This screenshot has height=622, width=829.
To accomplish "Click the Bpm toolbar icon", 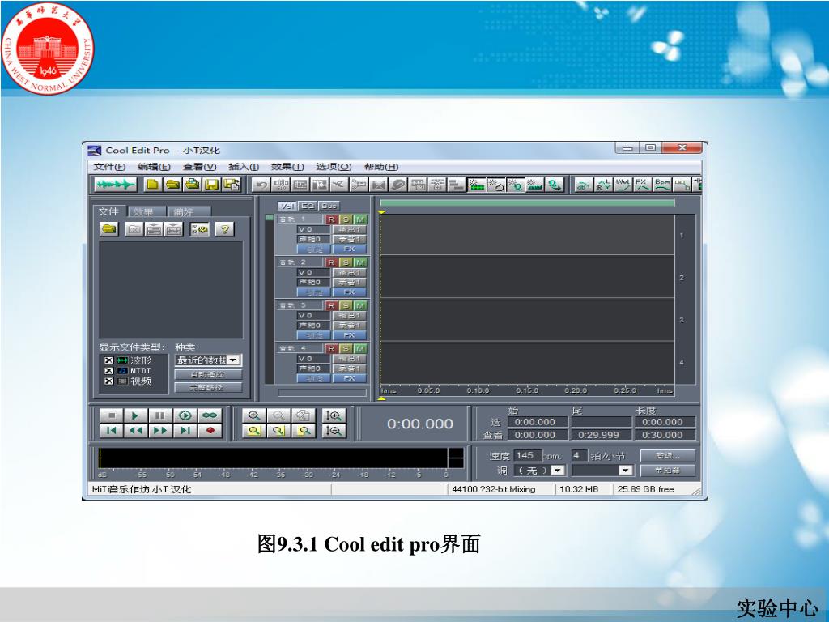I will (662, 185).
